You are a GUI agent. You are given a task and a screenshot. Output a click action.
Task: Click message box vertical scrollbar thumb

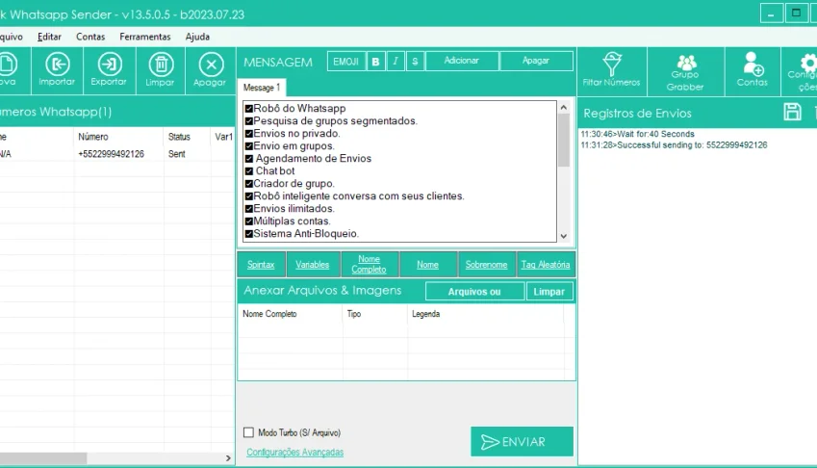point(564,141)
